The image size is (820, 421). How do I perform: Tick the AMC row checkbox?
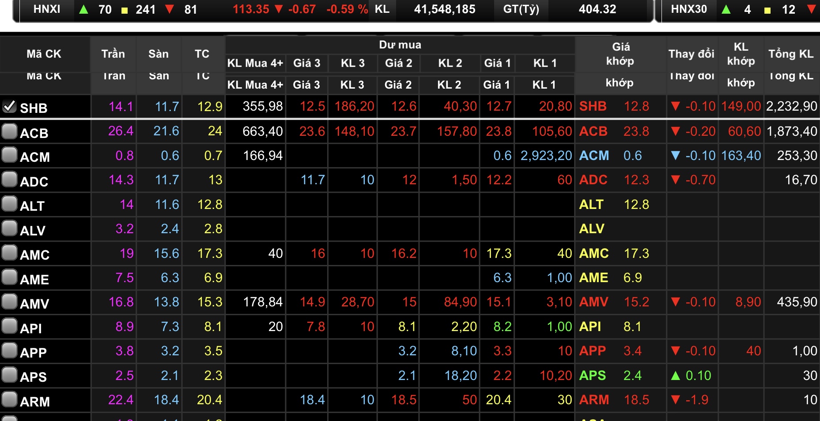[9, 253]
